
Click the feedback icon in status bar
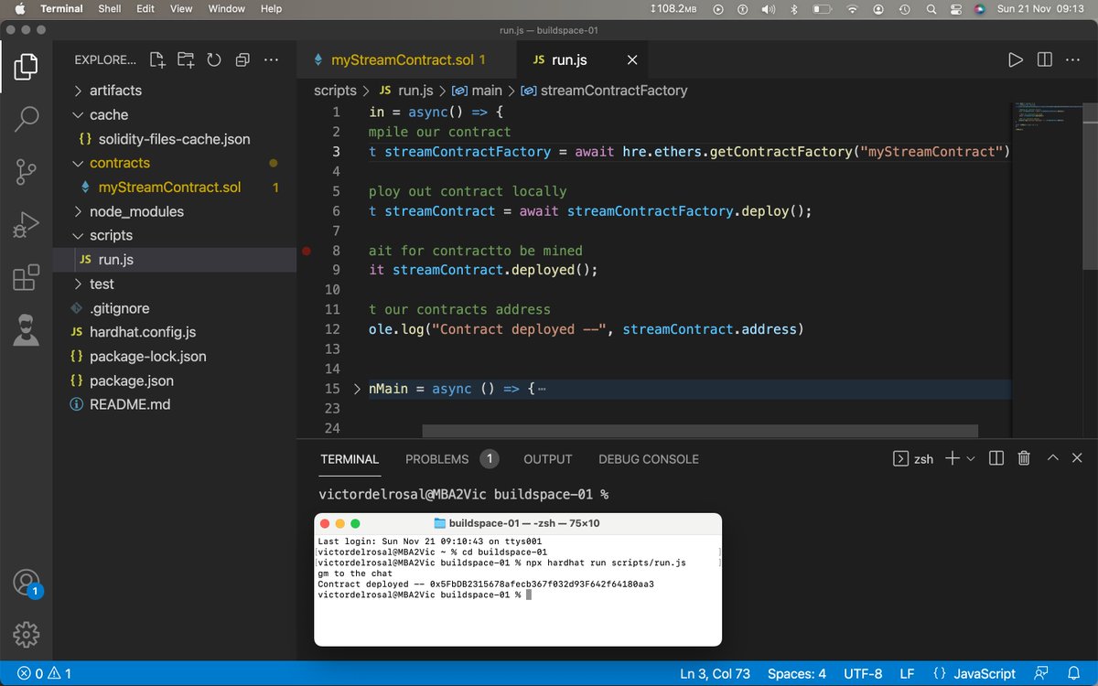click(x=1041, y=674)
